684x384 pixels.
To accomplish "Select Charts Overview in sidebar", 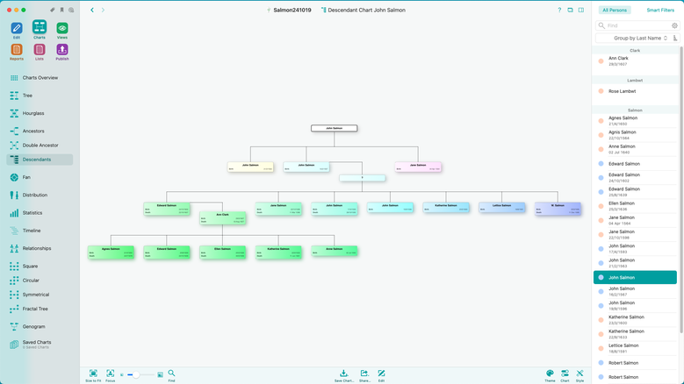I will [40, 77].
